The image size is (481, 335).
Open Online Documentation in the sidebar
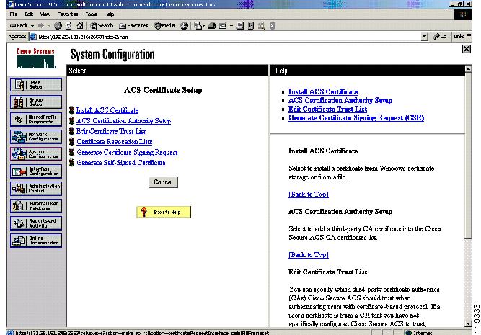[36, 241]
